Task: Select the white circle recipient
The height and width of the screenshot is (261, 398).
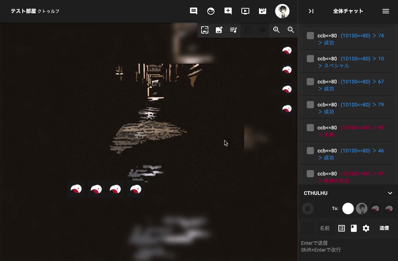Action: pos(348,209)
